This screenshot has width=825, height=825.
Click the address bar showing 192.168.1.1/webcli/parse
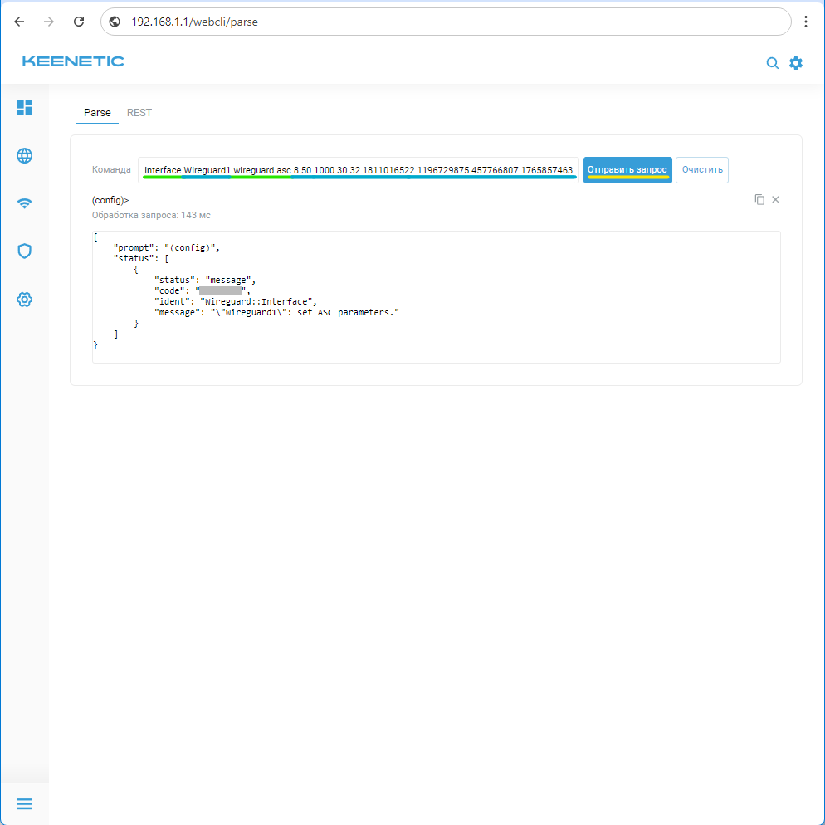tap(448, 22)
